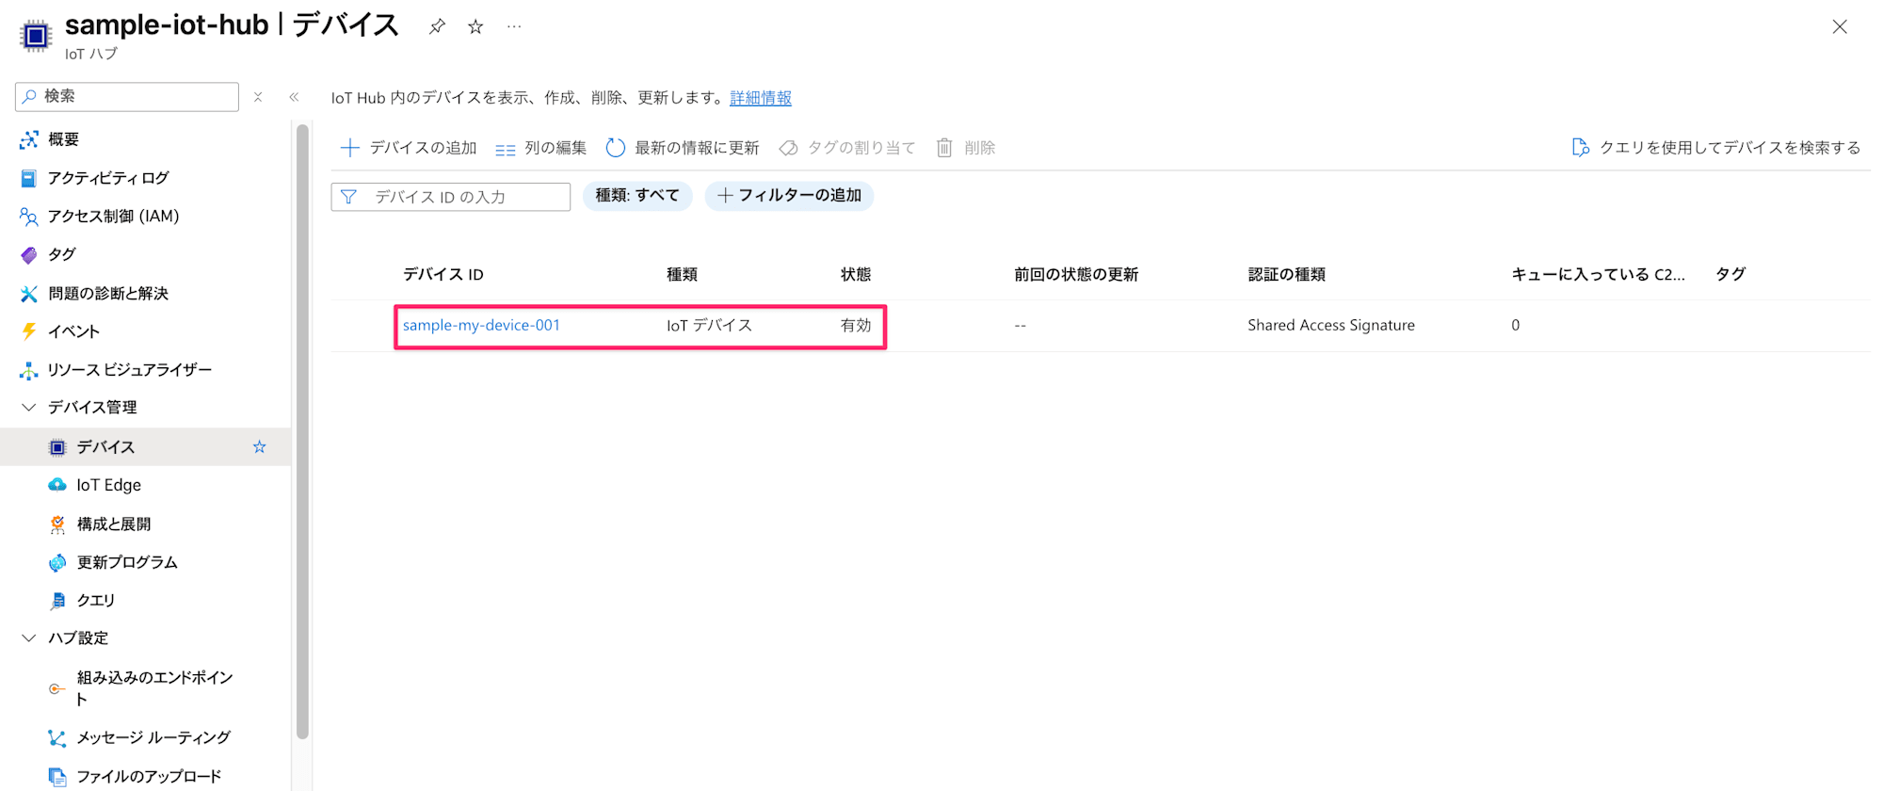This screenshot has width=1883, height=791.
Task: Close the IoT hub devices blade
Action: pyautogui.click(x=1840, y=26)
